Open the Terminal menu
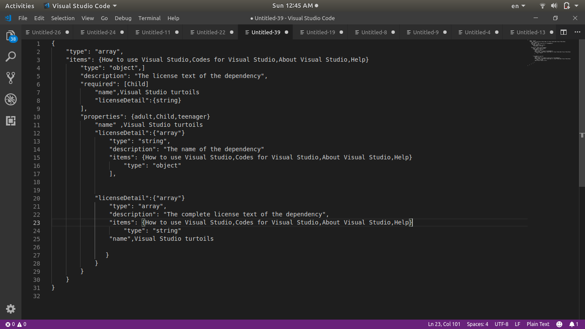The height and width of the screenshot is (329, 585). click(x=149, y=18)
